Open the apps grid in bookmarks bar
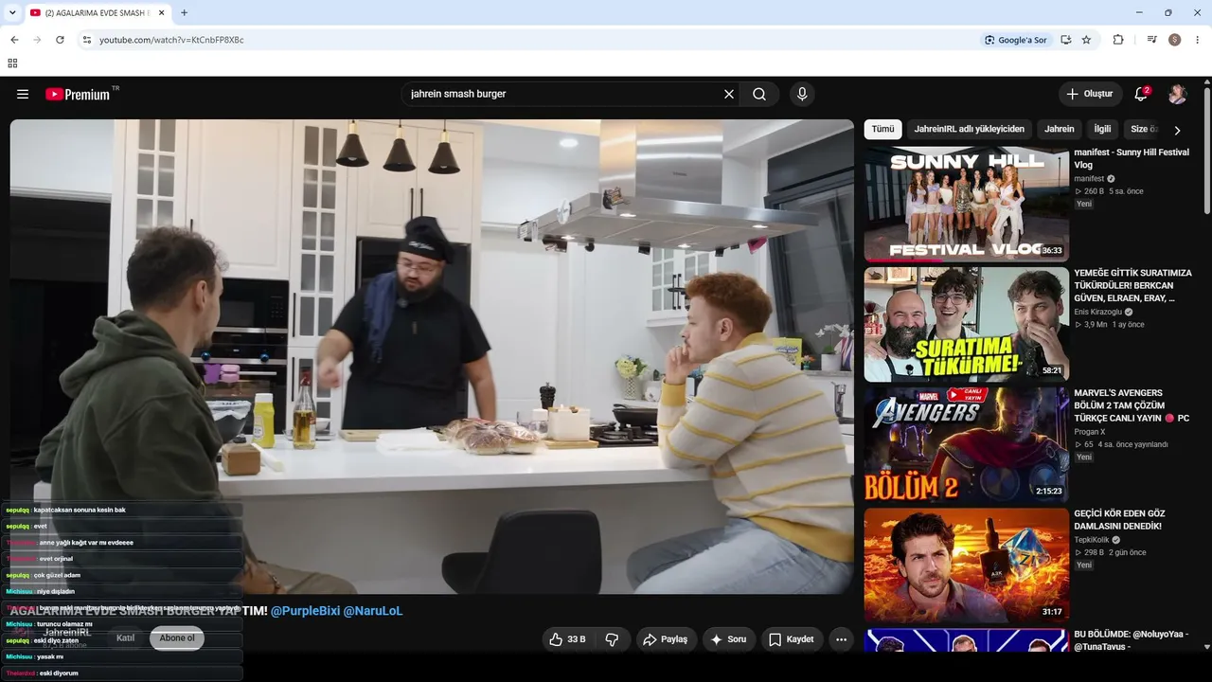 click(12, 63)
